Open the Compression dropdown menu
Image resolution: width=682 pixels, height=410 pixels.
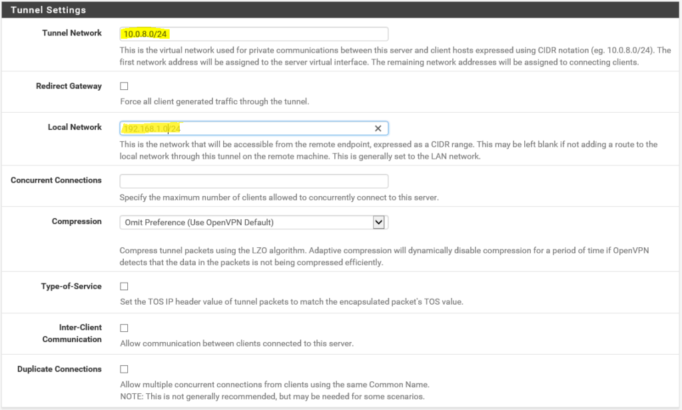[253, 223]
